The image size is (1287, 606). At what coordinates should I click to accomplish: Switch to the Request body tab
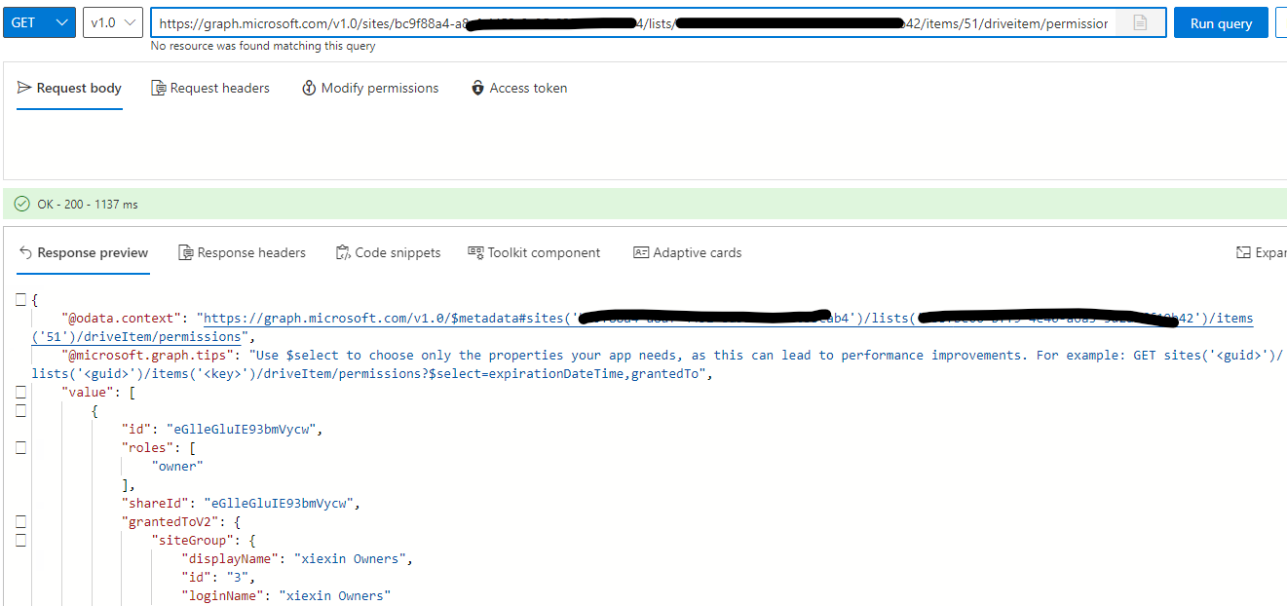[69, 88]
